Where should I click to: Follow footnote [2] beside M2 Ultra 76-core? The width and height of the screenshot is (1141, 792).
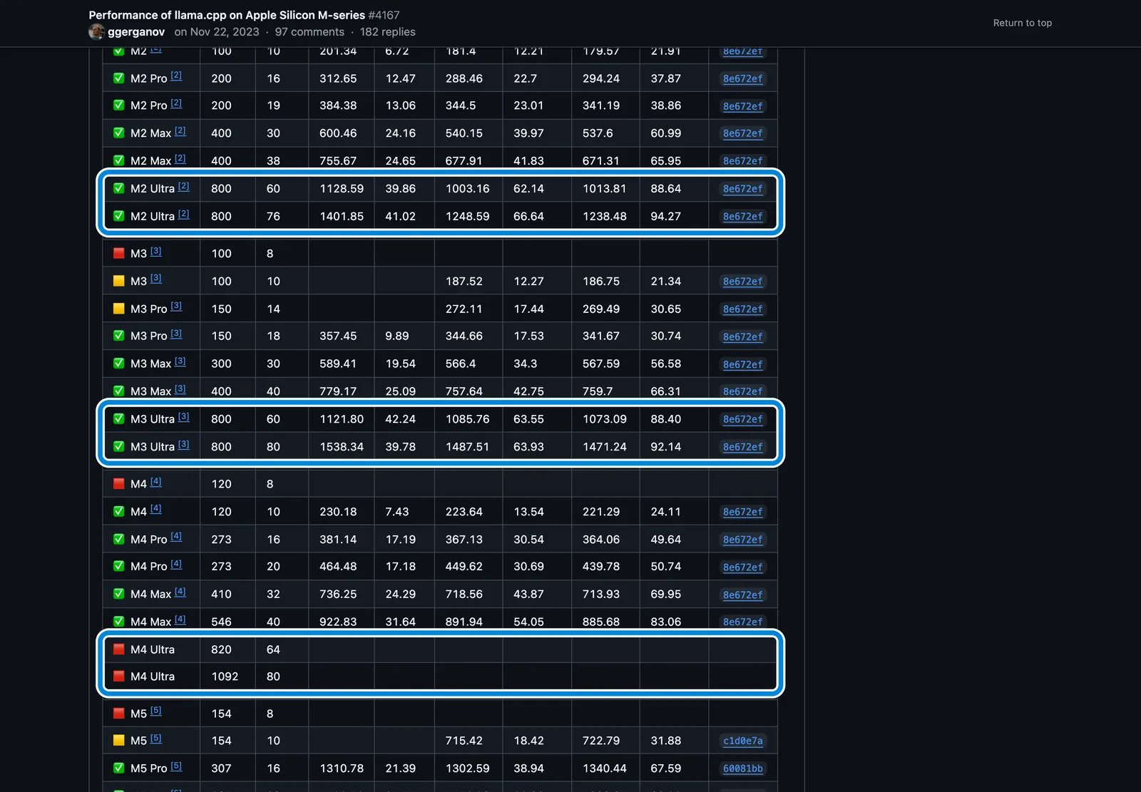click(x=184, y=214)
